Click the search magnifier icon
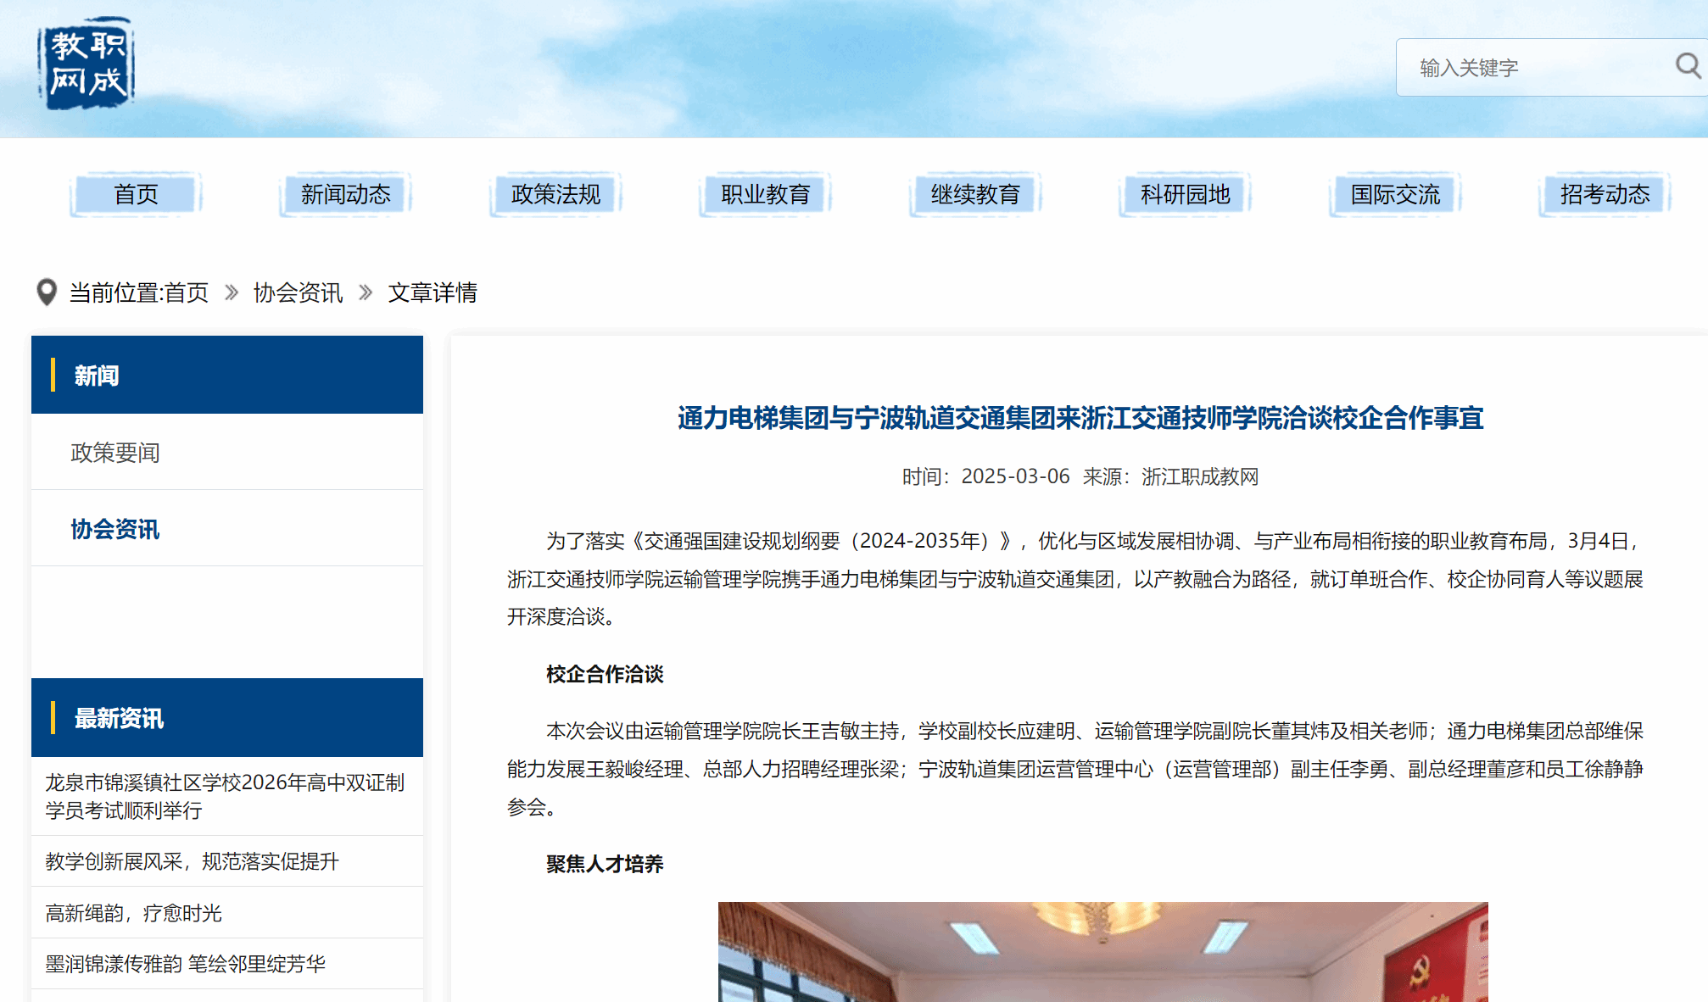Viewport: 1708px width, 1002px height. [1687, 66]
